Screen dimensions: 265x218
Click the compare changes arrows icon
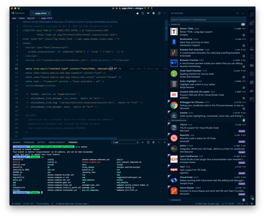click(x=143, y=13)
